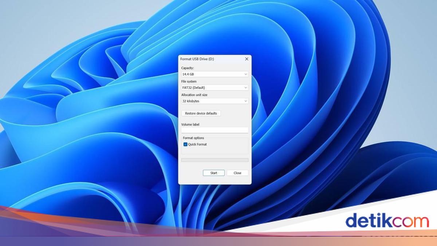437x246 pixels.
Task: Close the Format dialog with the X icon
Action: point(247,59)
